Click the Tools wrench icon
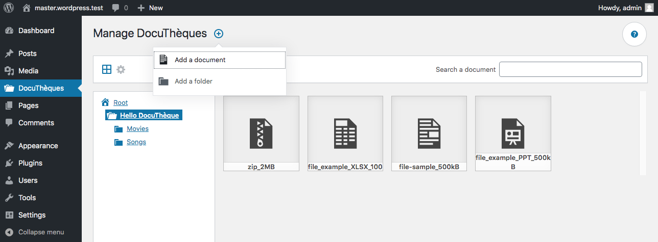 [x=9, y=198]
